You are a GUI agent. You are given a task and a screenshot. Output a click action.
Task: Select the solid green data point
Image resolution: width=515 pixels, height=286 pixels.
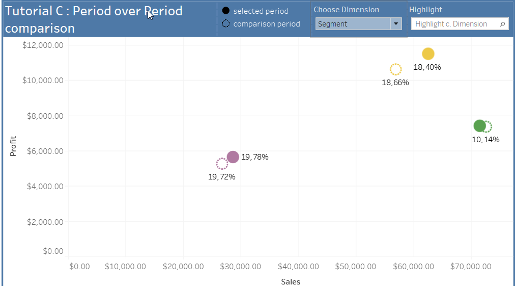coord(479,125)
